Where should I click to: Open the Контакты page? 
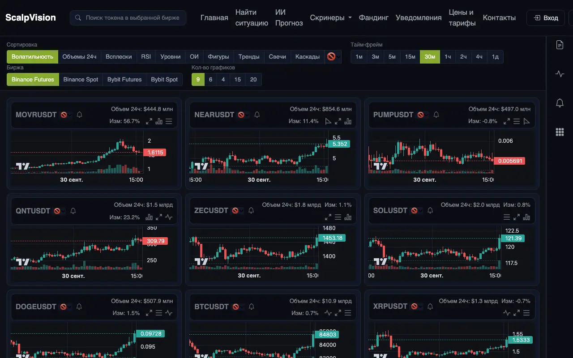499,18
